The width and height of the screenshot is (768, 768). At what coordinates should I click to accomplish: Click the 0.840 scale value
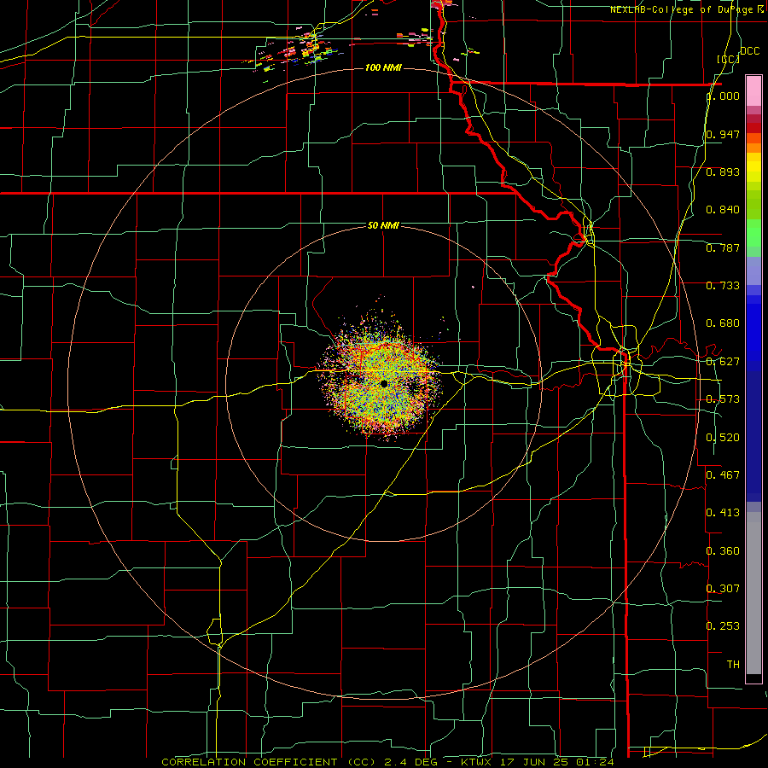pos(723,210)
